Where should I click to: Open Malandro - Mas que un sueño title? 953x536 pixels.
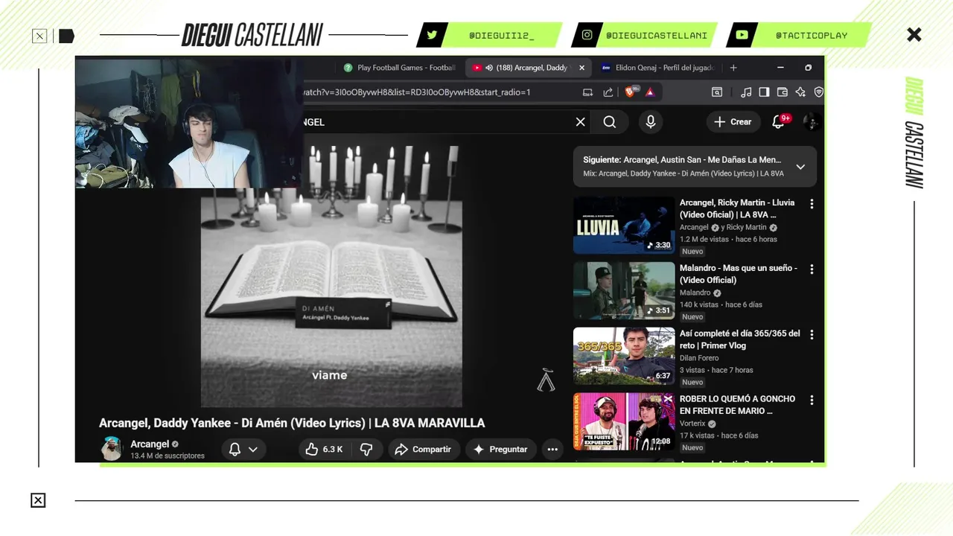tap(739, 274)
